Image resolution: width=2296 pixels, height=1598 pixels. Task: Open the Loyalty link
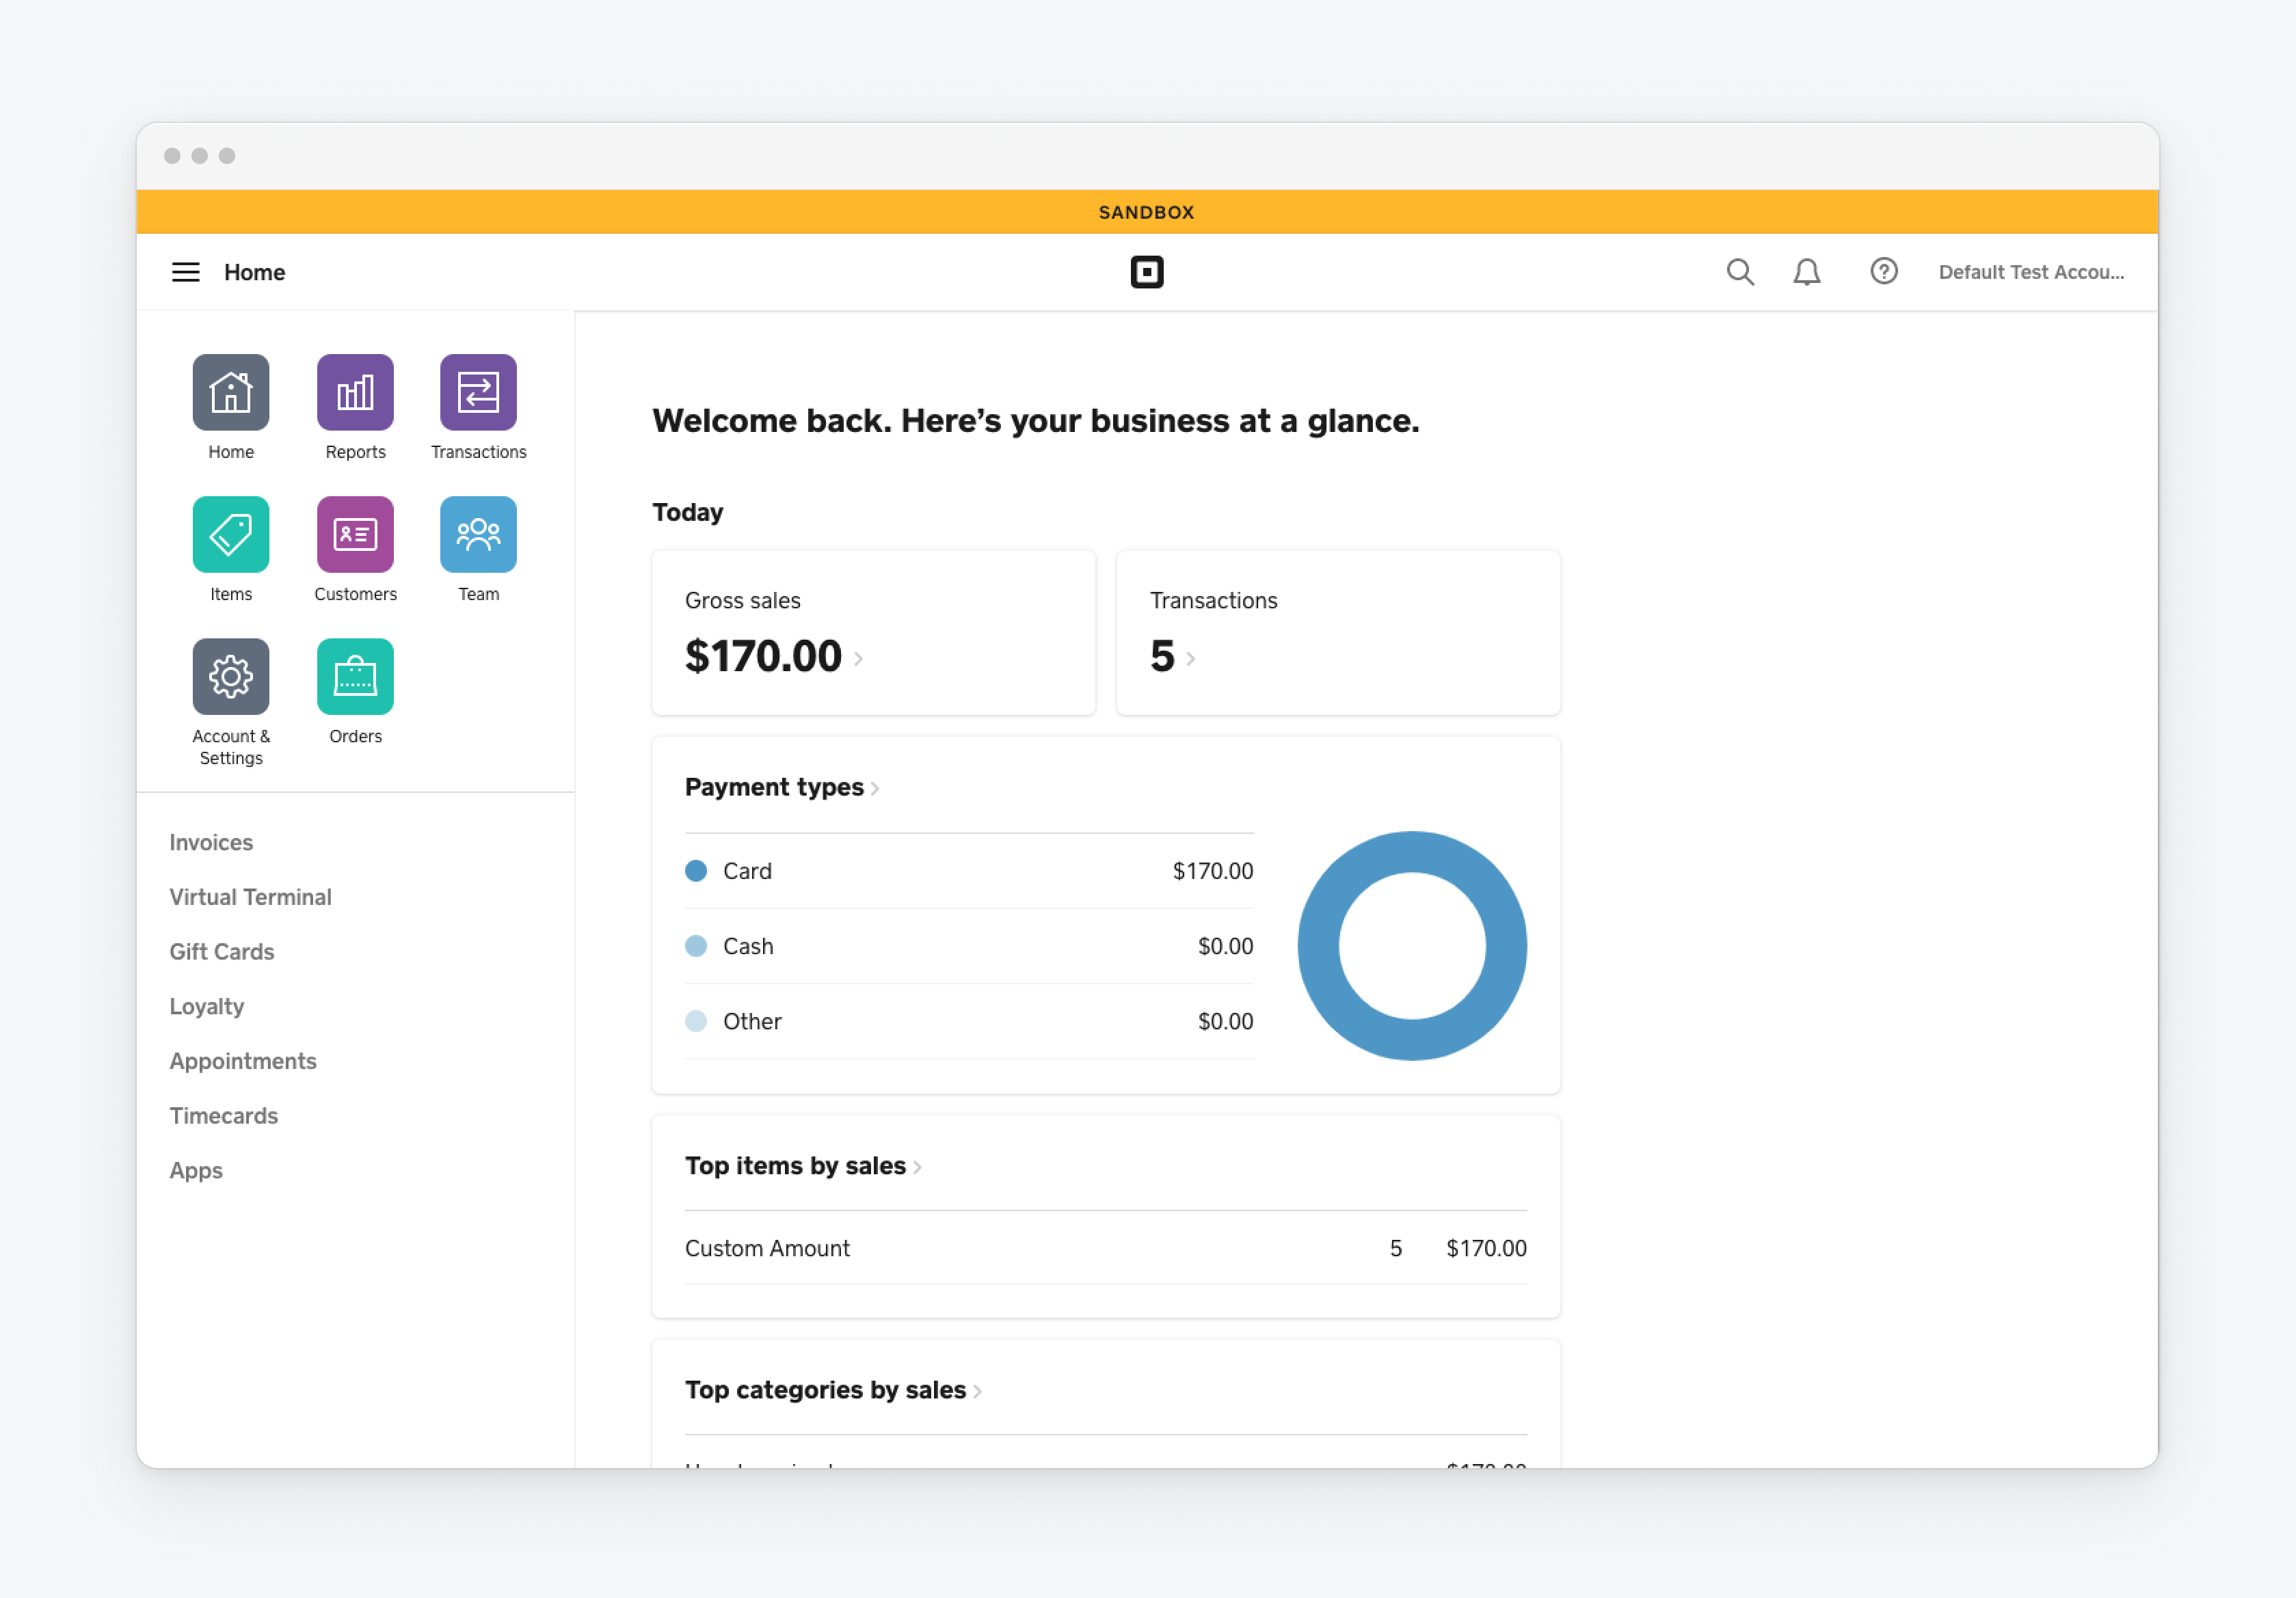(207, 1006)
